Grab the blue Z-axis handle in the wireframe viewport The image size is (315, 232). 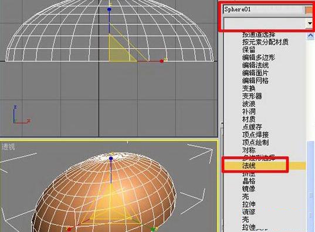pos(109,9)
